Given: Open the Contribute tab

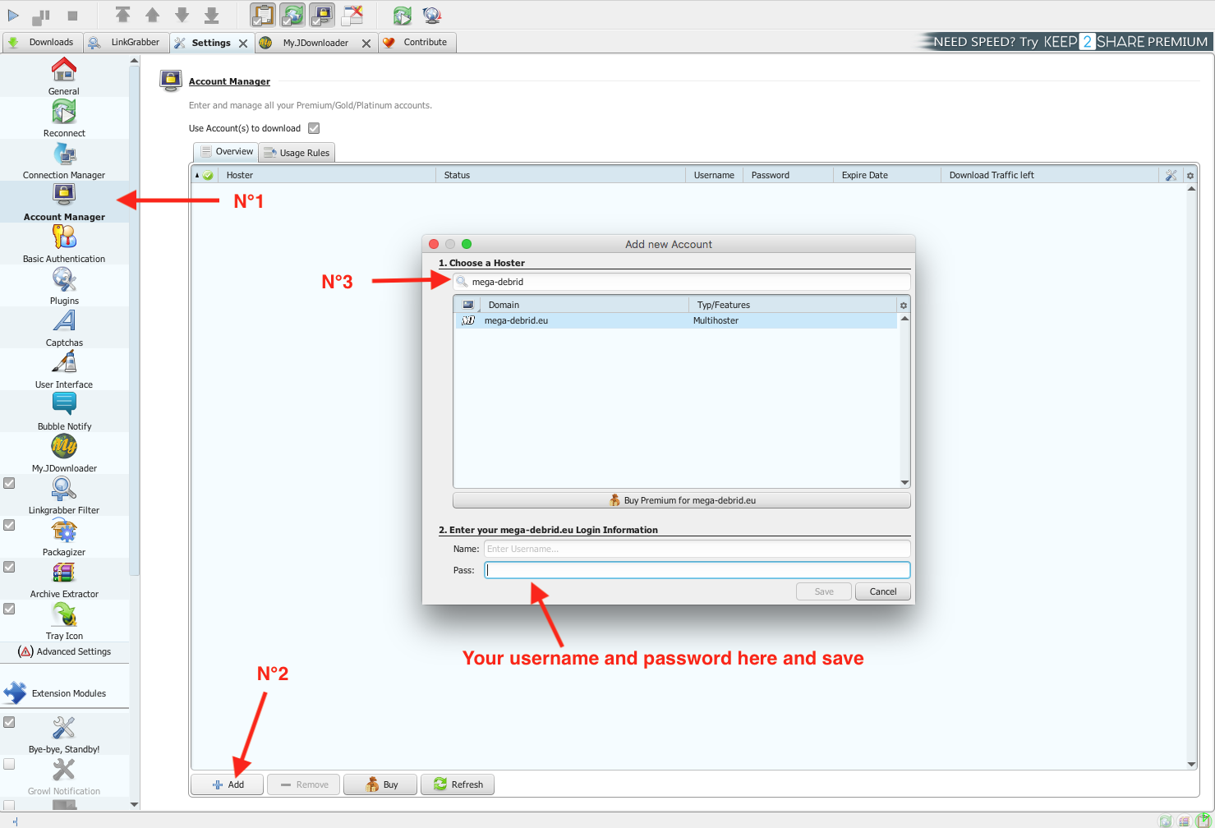Looking at the screenshot, I should coord(417,42).
